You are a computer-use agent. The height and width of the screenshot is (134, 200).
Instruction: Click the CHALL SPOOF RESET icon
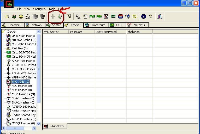coord(35,17)
